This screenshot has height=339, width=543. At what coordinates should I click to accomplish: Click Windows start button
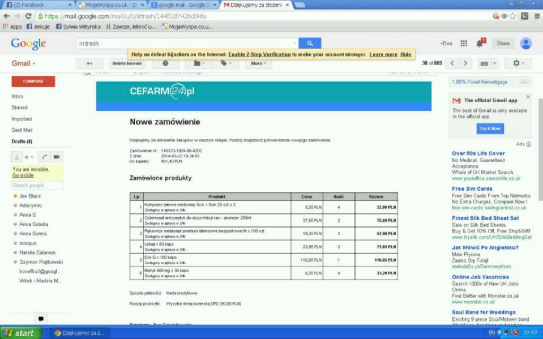[21, 333]
